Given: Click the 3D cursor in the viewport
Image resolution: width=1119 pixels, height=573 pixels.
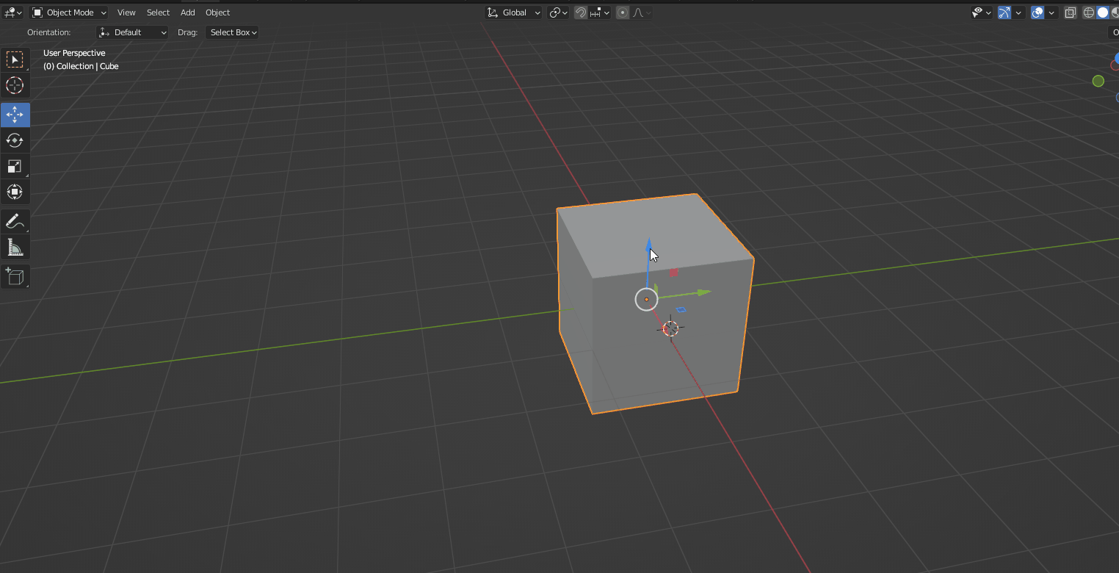Looking at the screenshot, I should [x=670, y=328].
